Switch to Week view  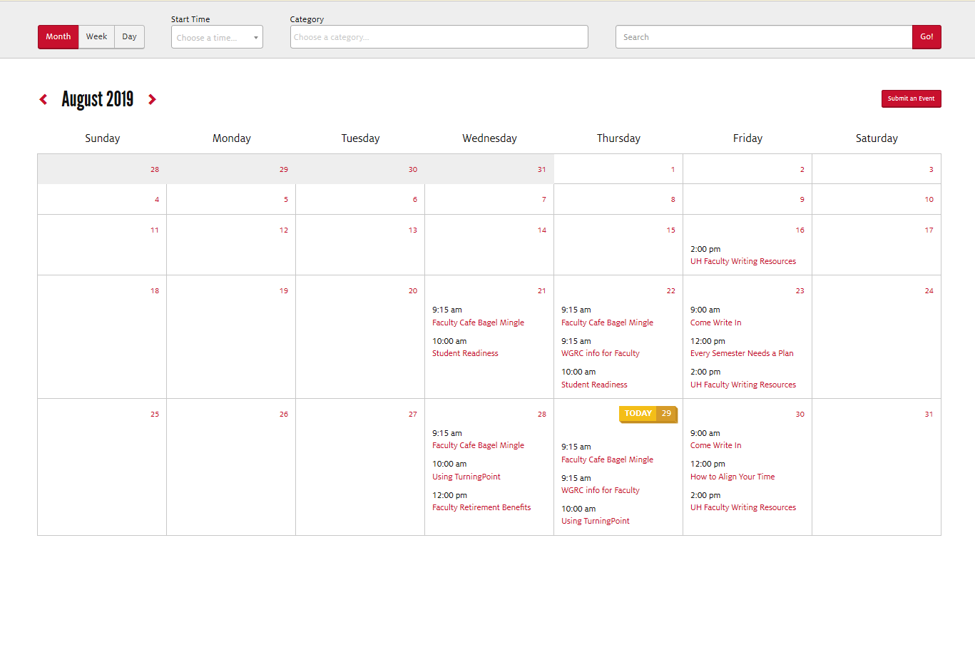click(x=96, y=37)
